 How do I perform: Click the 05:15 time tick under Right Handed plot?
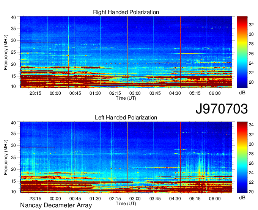195,93
